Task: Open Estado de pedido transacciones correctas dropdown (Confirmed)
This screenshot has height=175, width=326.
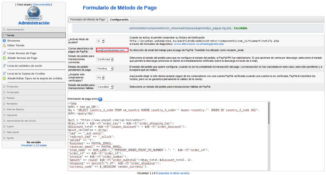Action: [105, 59]
